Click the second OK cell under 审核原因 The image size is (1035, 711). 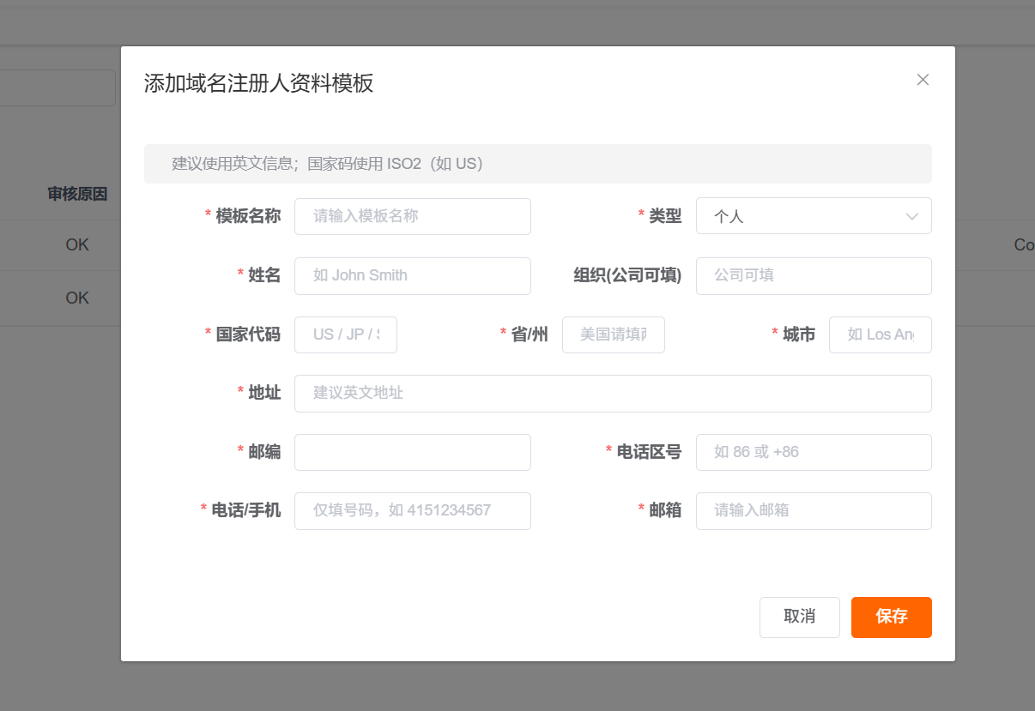tap(77, 298)
